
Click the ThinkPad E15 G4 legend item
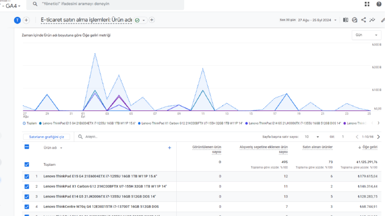[87, 123]
